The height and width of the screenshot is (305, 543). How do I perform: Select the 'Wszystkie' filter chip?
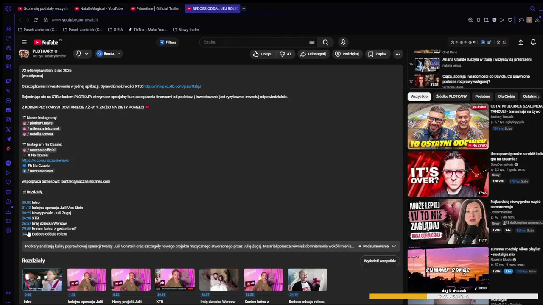pos(419,97)
